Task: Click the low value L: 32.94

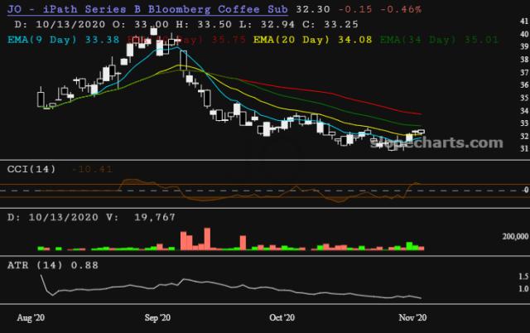Action: (267, 24)
